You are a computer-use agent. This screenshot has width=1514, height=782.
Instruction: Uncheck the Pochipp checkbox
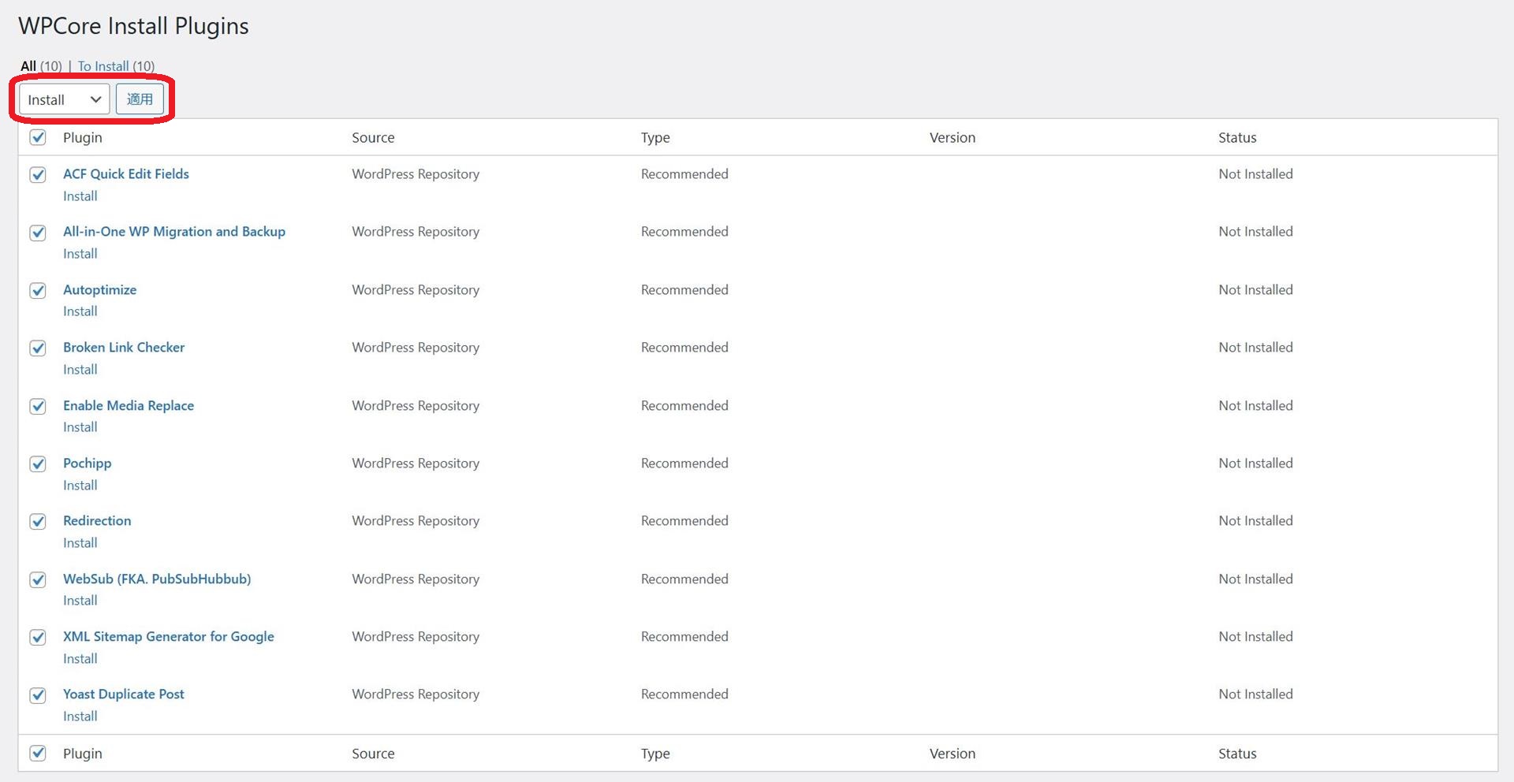tap(38, 464)
